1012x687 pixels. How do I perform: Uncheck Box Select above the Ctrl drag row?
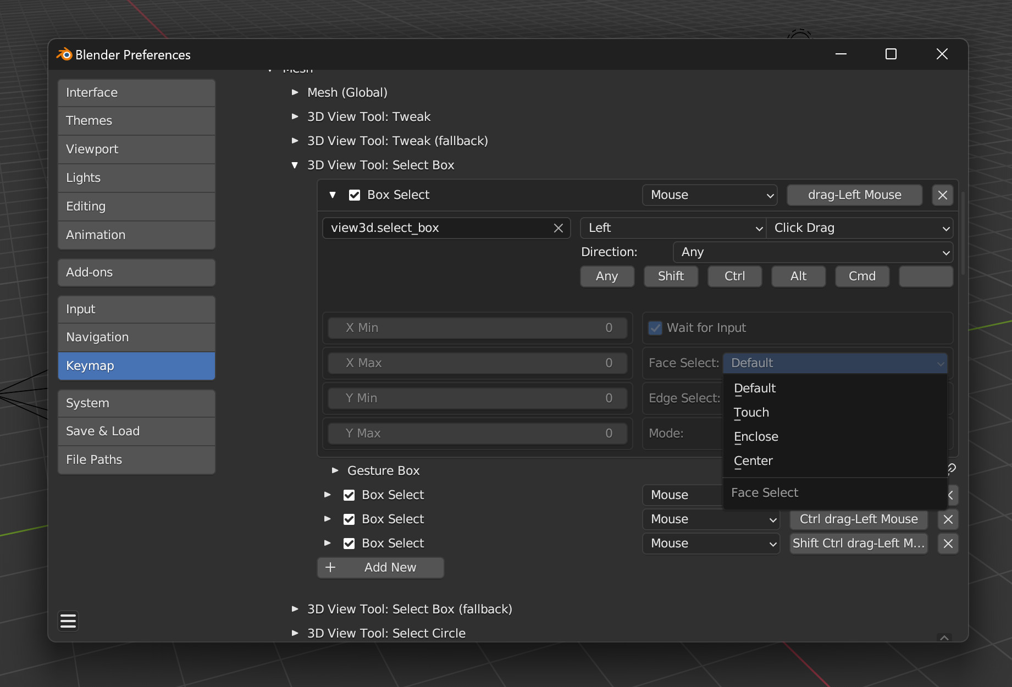point(349,519)
